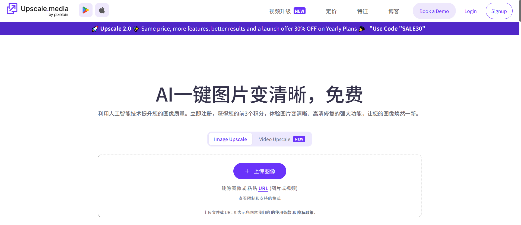Click the NEW badge beside 视频升级
The image size is (521, 225).
tap(300, 11)
